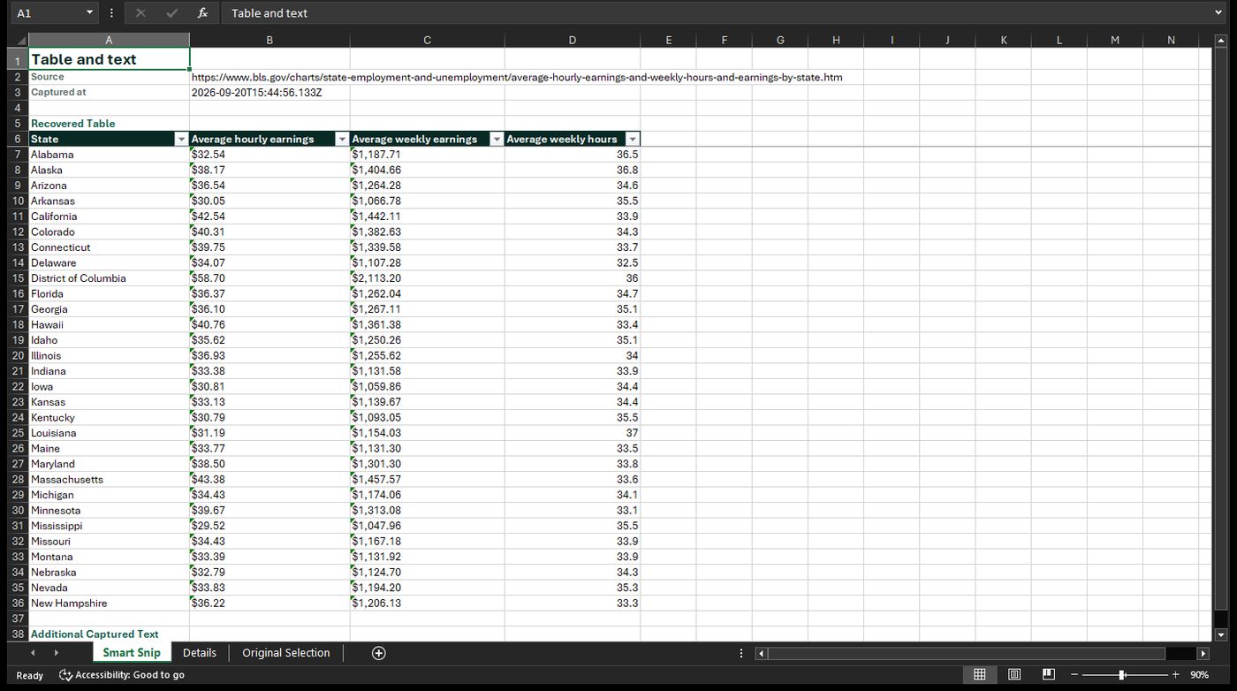Click horizontal scrollbar right arrow
The image size is (1237, 691).
(1203, 653)
